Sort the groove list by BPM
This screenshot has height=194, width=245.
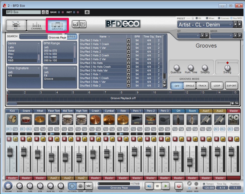[137, 36]
